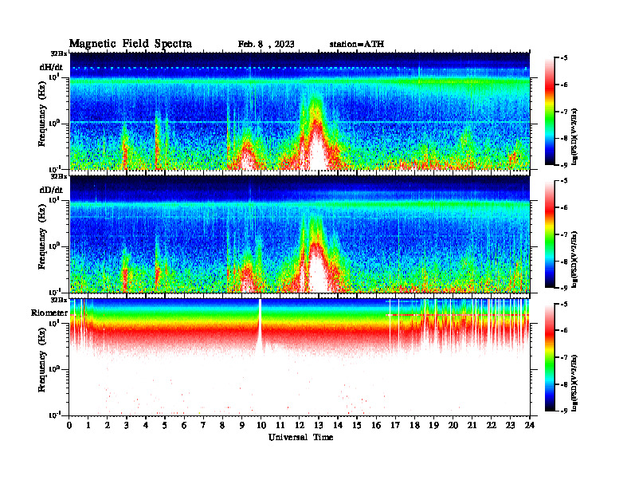
Task: Click hour "1" tick label on time axis
Action: coord(88,425)
